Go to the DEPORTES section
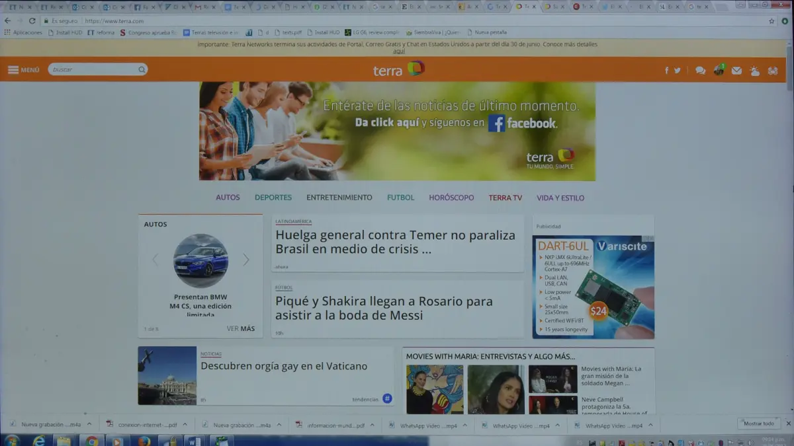The width and height of the screenshot is (794, 446). (x=273, y=198)
